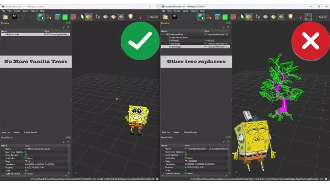The width and height of the screenshot is (330, 185).
Task: Toggle the eye-with-pencil icon in left window
Action: click(113, 17)
